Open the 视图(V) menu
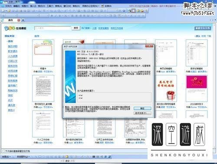 click(x=25, y=6)
